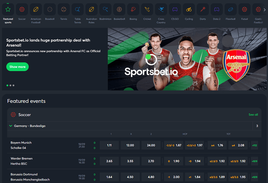Switch to Featured sports tab
This screenshot has width=268, height=183.
[8, 13]
